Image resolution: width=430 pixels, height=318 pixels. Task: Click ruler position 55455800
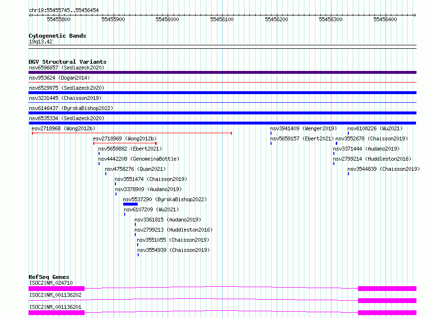coord(58,19)
